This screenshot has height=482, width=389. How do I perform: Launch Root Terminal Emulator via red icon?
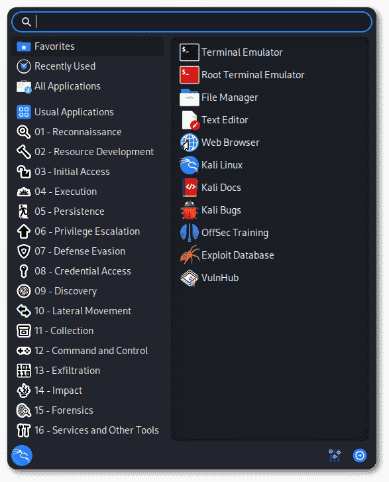coord(190,75)
